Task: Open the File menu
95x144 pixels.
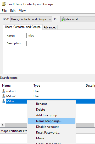Action: coord(4,11)
